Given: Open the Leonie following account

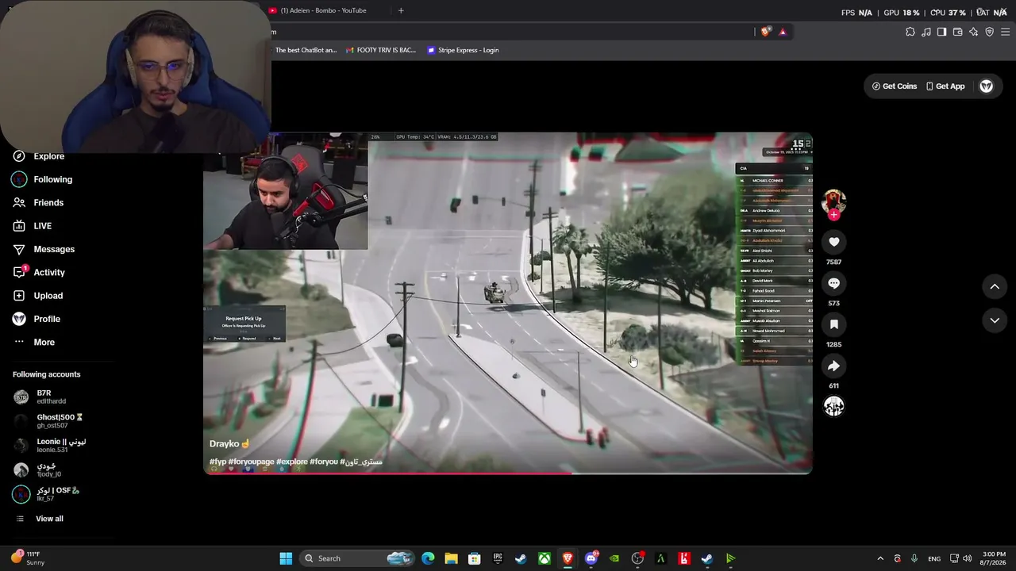Looking at the screenshot, I should 50,445.
